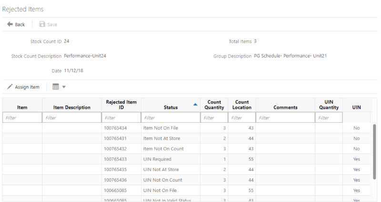Sort by Rejected Item ID header

click(121, 105)
